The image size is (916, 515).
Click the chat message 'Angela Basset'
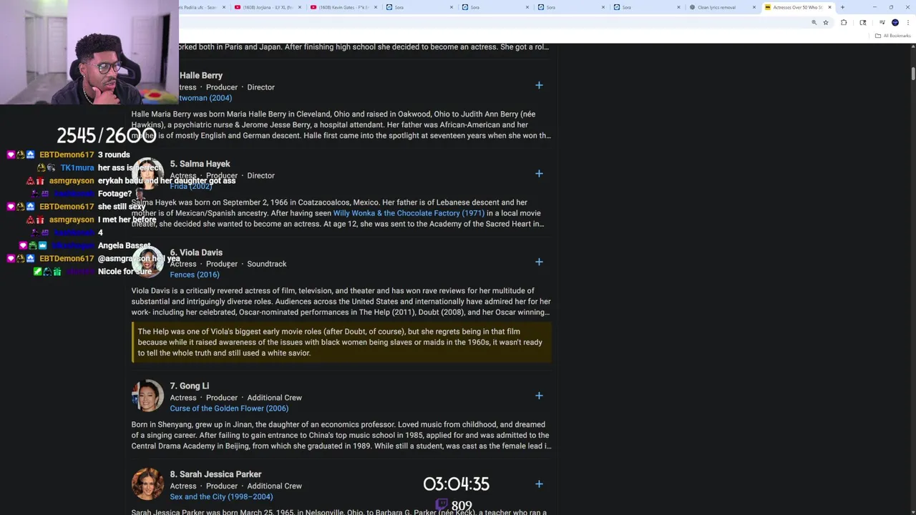coord(124,245)
